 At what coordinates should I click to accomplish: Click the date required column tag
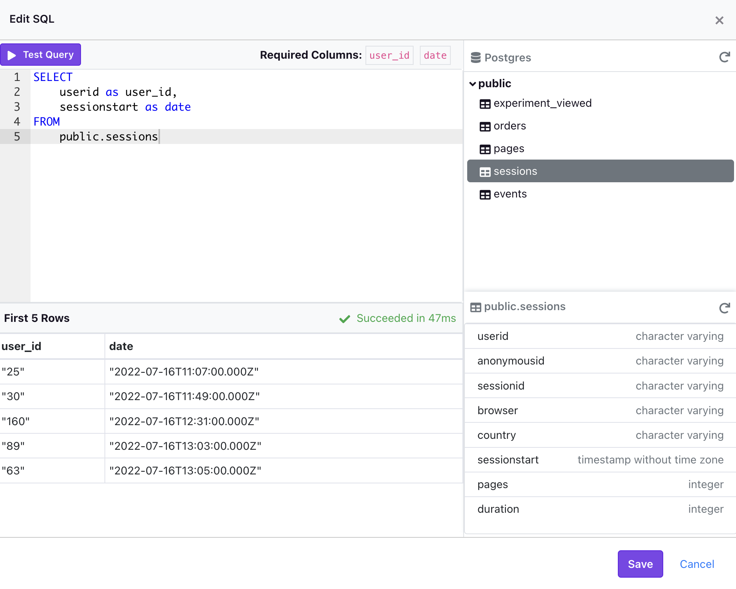point(435,56)
